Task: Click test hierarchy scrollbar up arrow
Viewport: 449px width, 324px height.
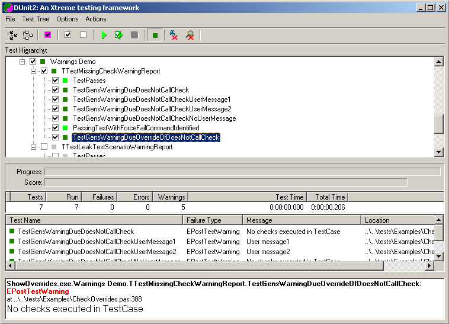Action: click(x=439, y=61)
